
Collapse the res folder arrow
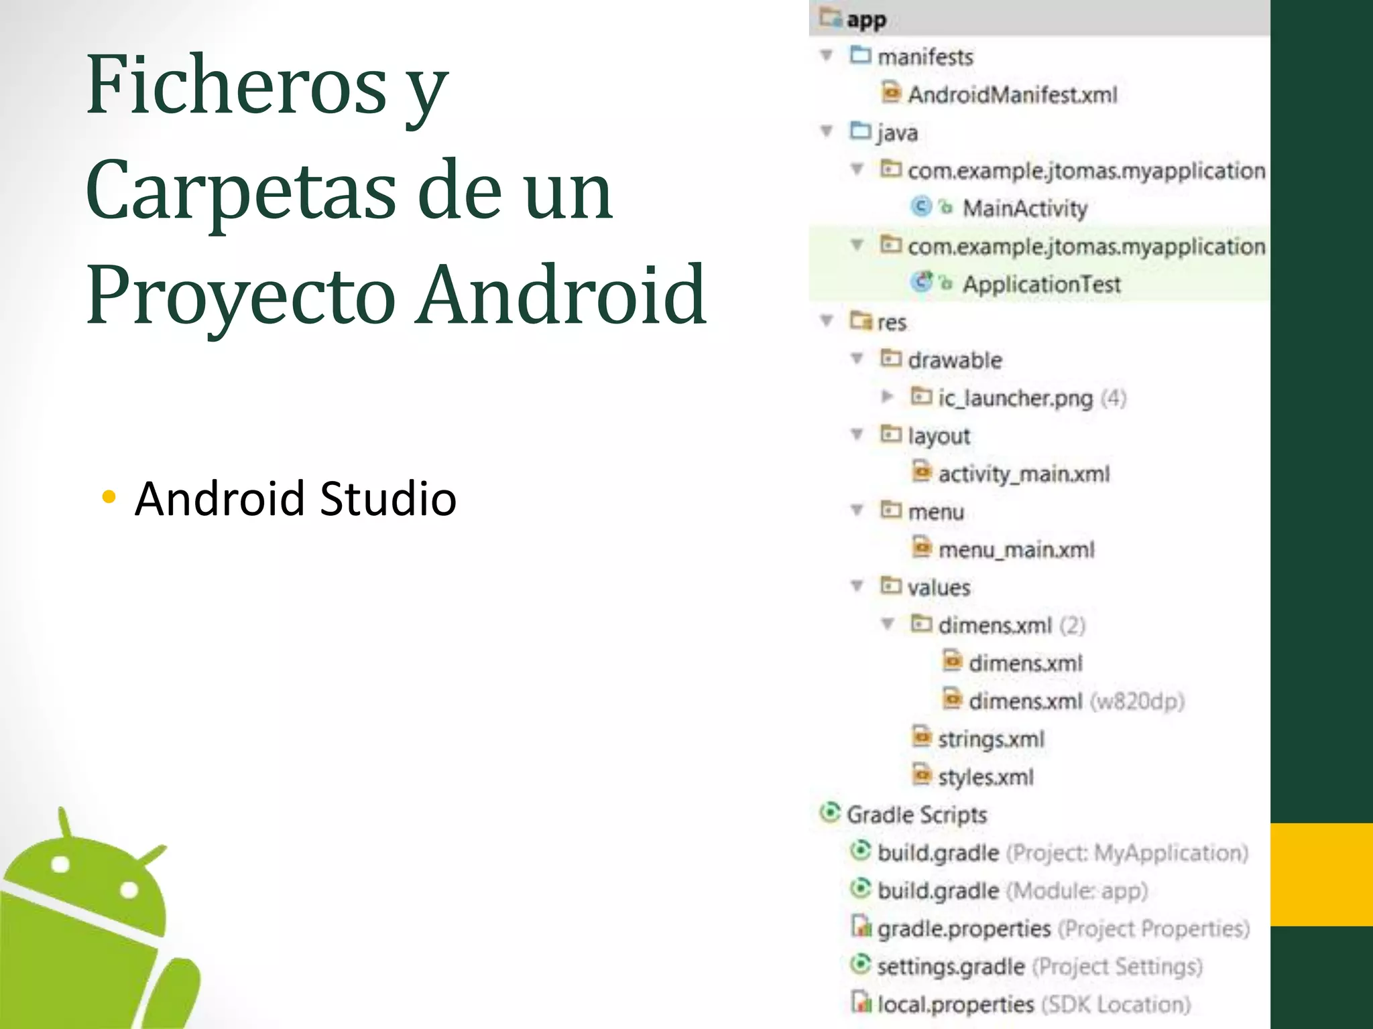click(x=827, y=321)
